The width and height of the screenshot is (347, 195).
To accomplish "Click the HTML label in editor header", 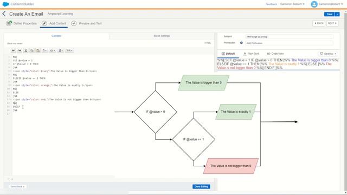I will point(208,43).
